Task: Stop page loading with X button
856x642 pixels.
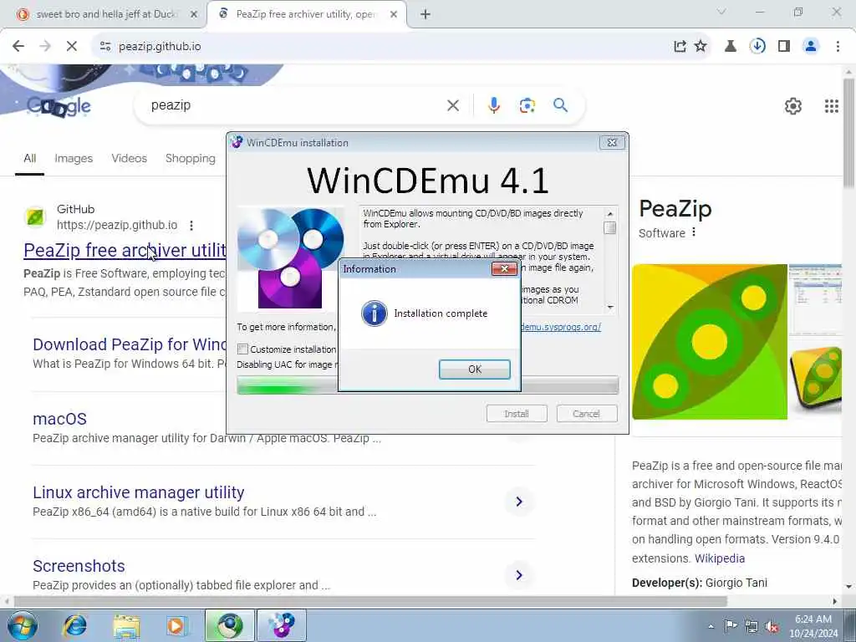Action: (72, 47)
